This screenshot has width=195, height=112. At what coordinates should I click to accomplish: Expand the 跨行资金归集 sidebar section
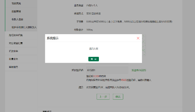coord(16,35)
